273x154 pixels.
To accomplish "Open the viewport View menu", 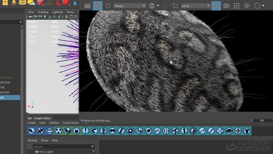I will pos(31,12).
